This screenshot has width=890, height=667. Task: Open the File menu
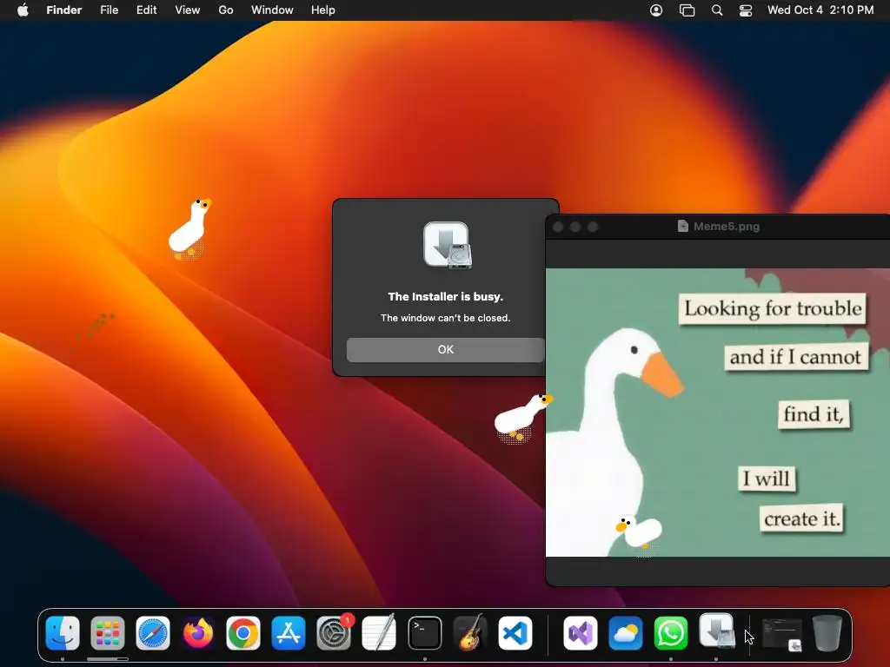[109, 10]
